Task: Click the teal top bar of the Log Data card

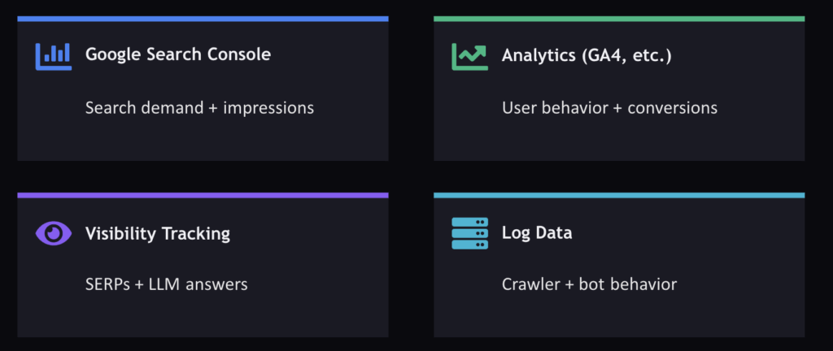Action: click(619, 195)
